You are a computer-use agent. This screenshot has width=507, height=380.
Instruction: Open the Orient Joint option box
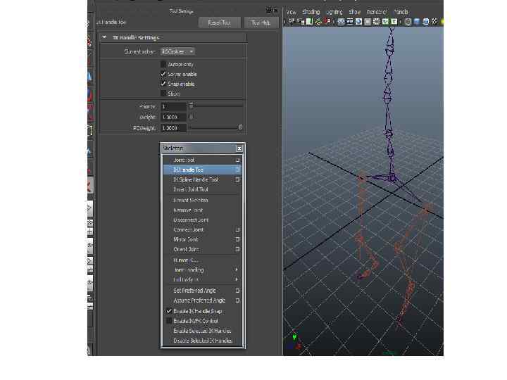[238, 249]
